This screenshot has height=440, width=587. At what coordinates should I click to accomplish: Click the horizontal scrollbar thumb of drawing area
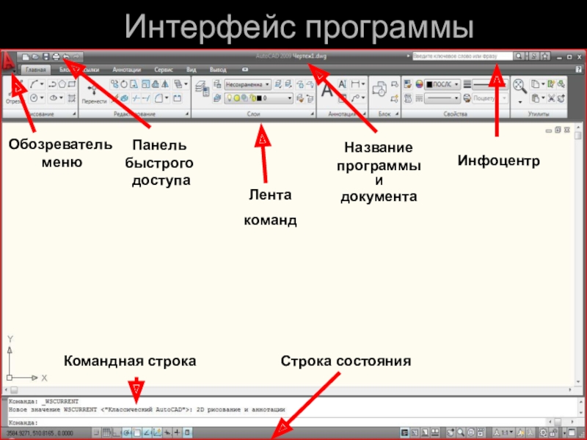[14, 390]
